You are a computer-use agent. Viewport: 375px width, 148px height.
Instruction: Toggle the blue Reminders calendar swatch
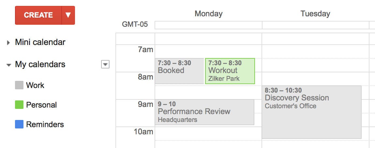coord(19,124)
